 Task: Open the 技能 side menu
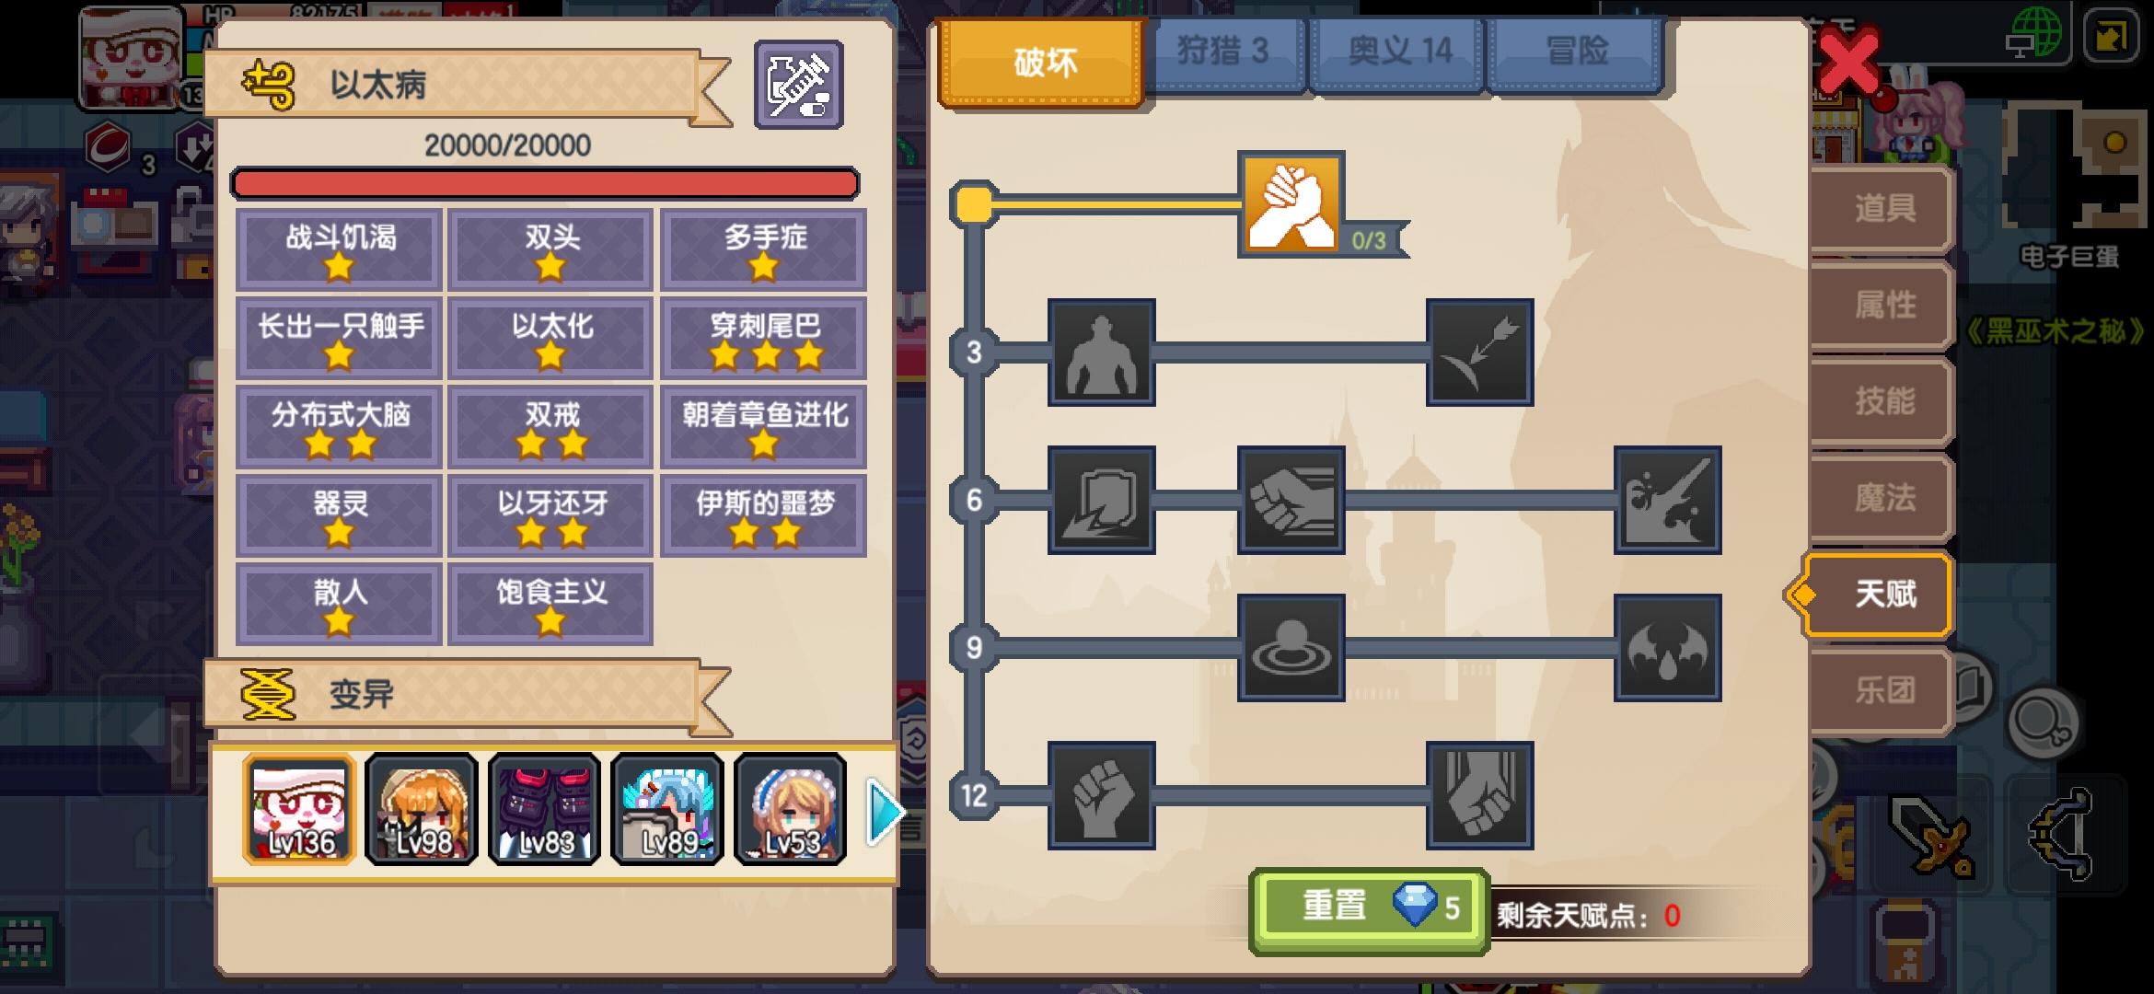[x=1882, y=402]
